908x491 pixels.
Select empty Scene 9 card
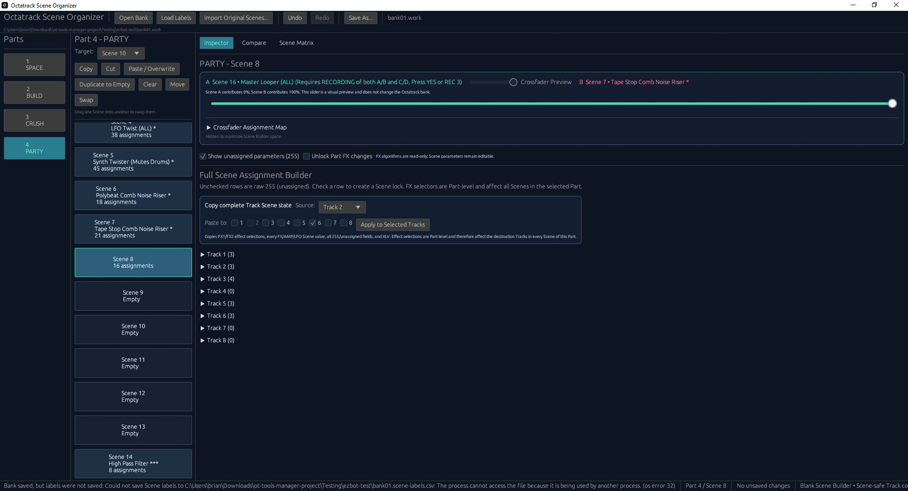(x=133, y=296)
